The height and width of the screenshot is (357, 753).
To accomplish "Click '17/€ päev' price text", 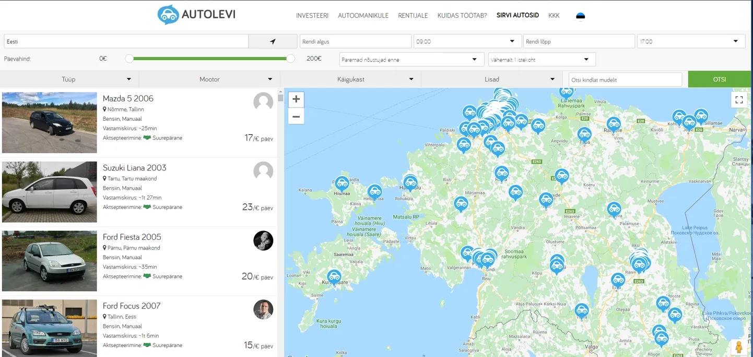I will click(258, 138).
